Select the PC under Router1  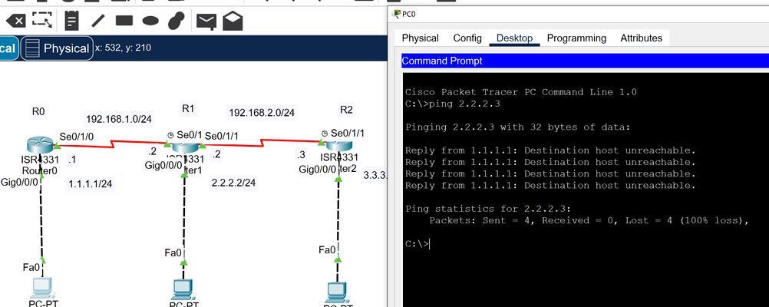[183, 290]
